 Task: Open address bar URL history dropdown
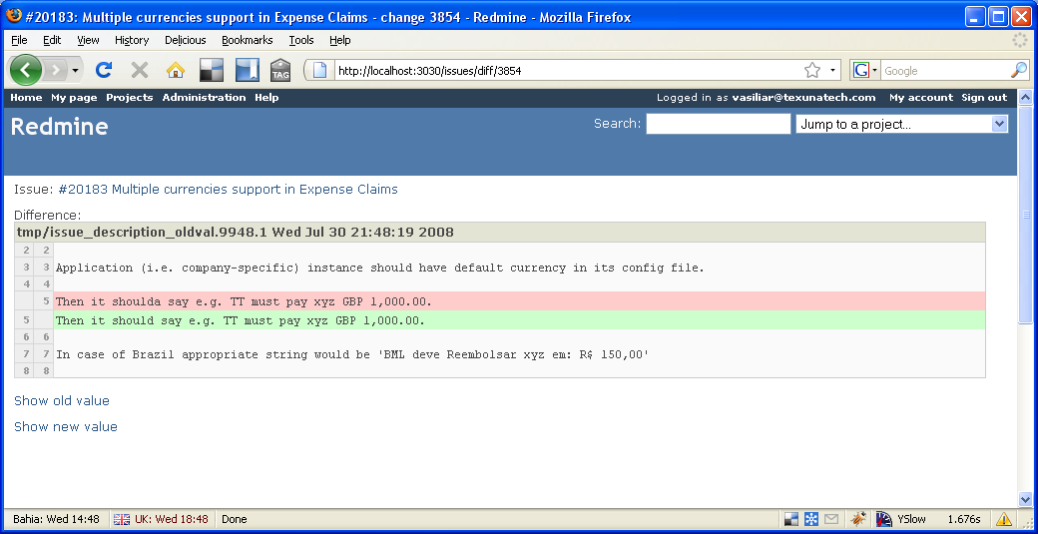(x=832, y=70)
